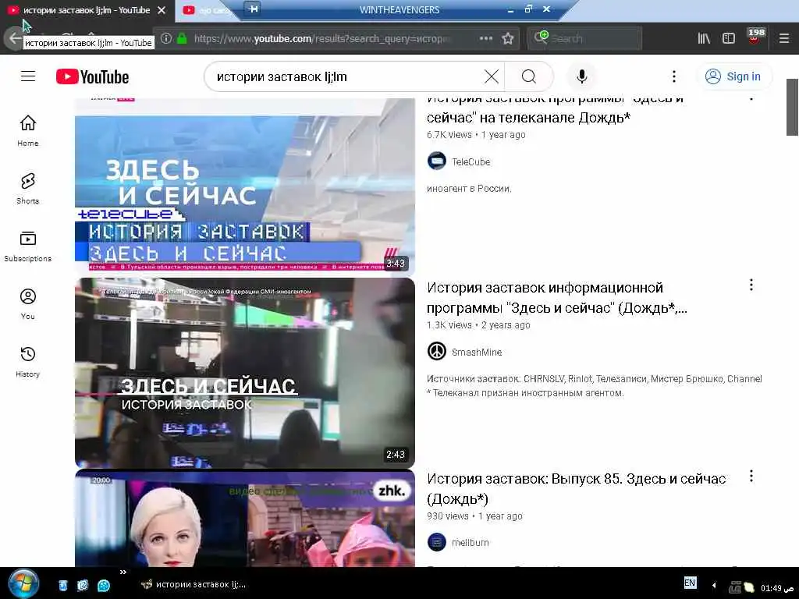This screenshot has height=599, width=799.
Task: Open page actions ellipsis in address bar
Action: pyautogui.click(x=485, y=38)
